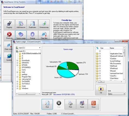This screenshot has height=116, width=129.
Task: Click the Stop button
Action: pos(59,104)
